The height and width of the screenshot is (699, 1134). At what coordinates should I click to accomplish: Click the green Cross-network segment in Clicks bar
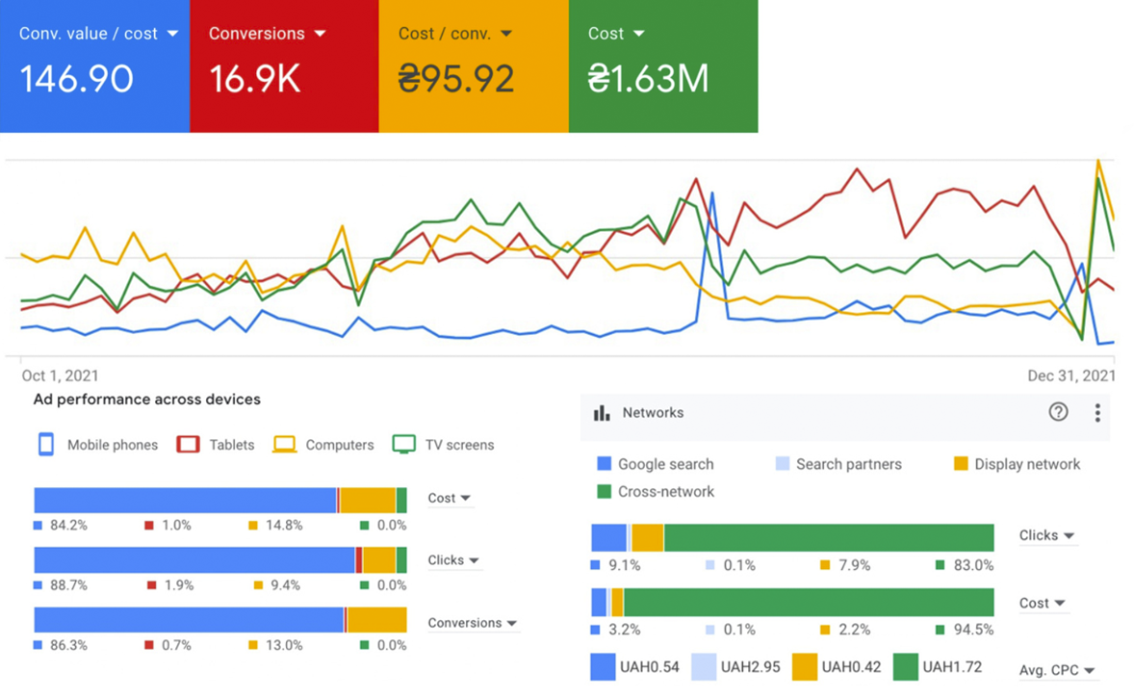coord(828,537)
